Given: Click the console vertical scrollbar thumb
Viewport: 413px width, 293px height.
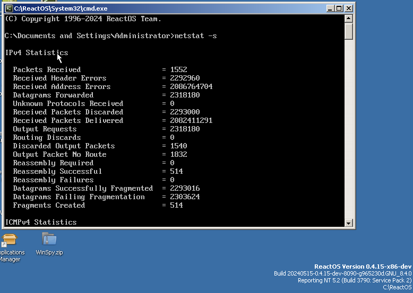Looking at the screenshot, I should click(x=348, y=31).
